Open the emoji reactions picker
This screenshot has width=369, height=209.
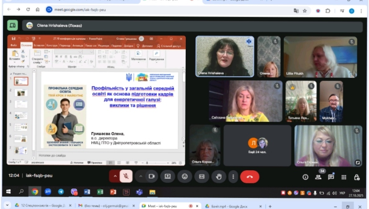[184, 176]
